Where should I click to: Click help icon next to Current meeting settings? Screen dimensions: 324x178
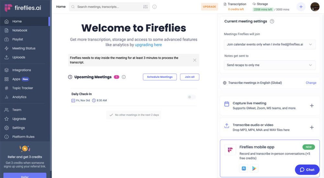click(272, 21)
